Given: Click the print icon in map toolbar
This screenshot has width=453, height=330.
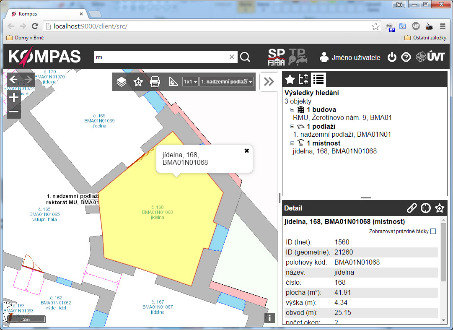Looking at the screenshot, I should 155,82.
